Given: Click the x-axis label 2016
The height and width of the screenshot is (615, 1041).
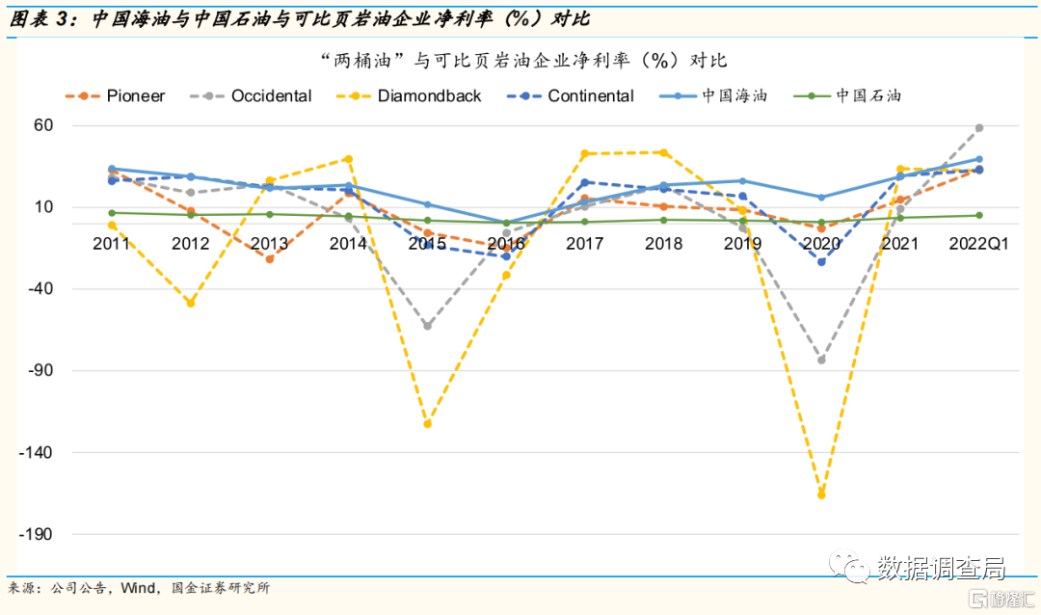Looking at the screenshot, I should (506, 244).
